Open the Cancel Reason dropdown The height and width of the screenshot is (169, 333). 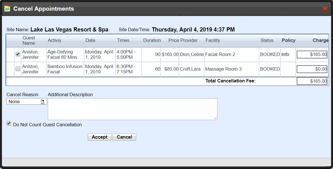pyautogui.click(x=26, y=102)
